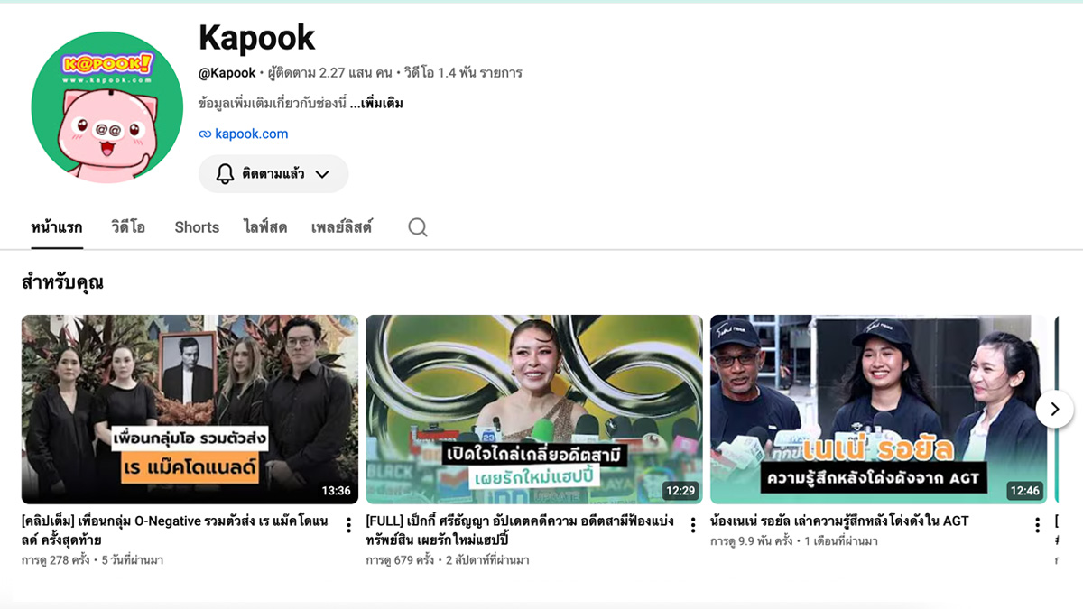Expand channel description via ...เพิ่มเติม
This screenshot has width=1083, height=609.
[x=376, y=103]
